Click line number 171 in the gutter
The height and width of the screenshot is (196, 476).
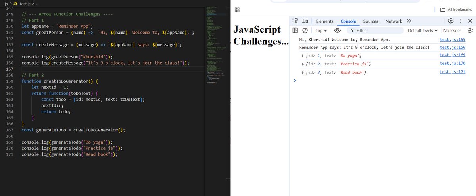(x=10, y=154)
